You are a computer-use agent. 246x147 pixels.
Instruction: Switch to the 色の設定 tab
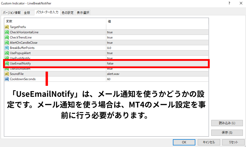click(x=68, y=13)
